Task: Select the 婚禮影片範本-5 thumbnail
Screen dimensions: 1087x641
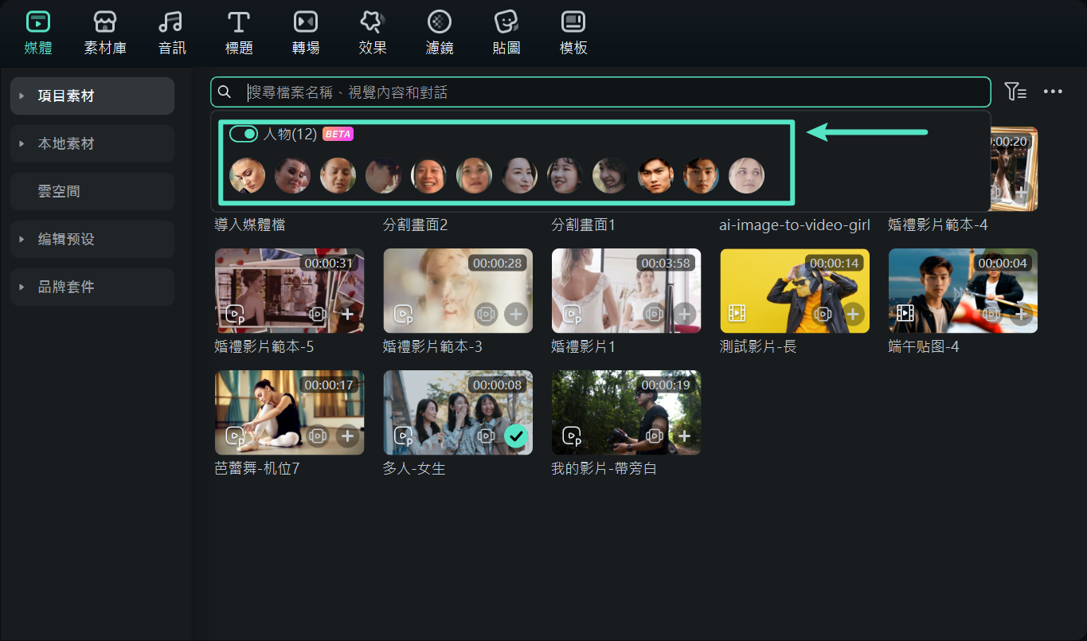Action: tap(290, 291)
